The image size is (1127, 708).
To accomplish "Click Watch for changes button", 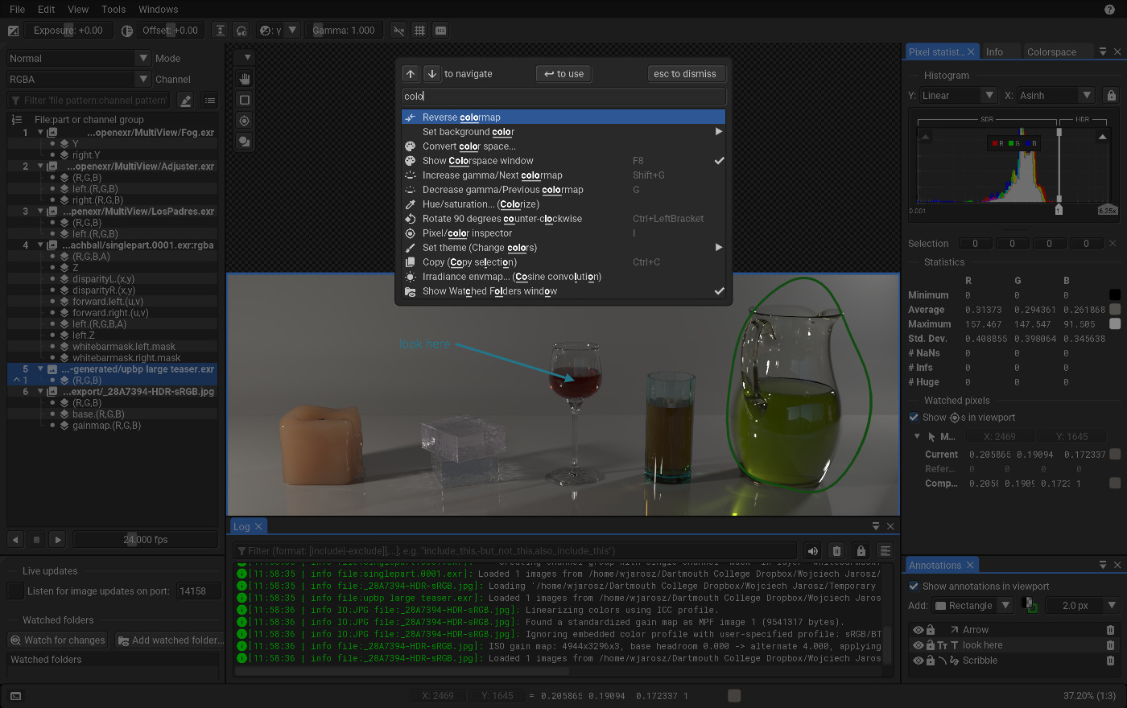I will tap(58, 640).
